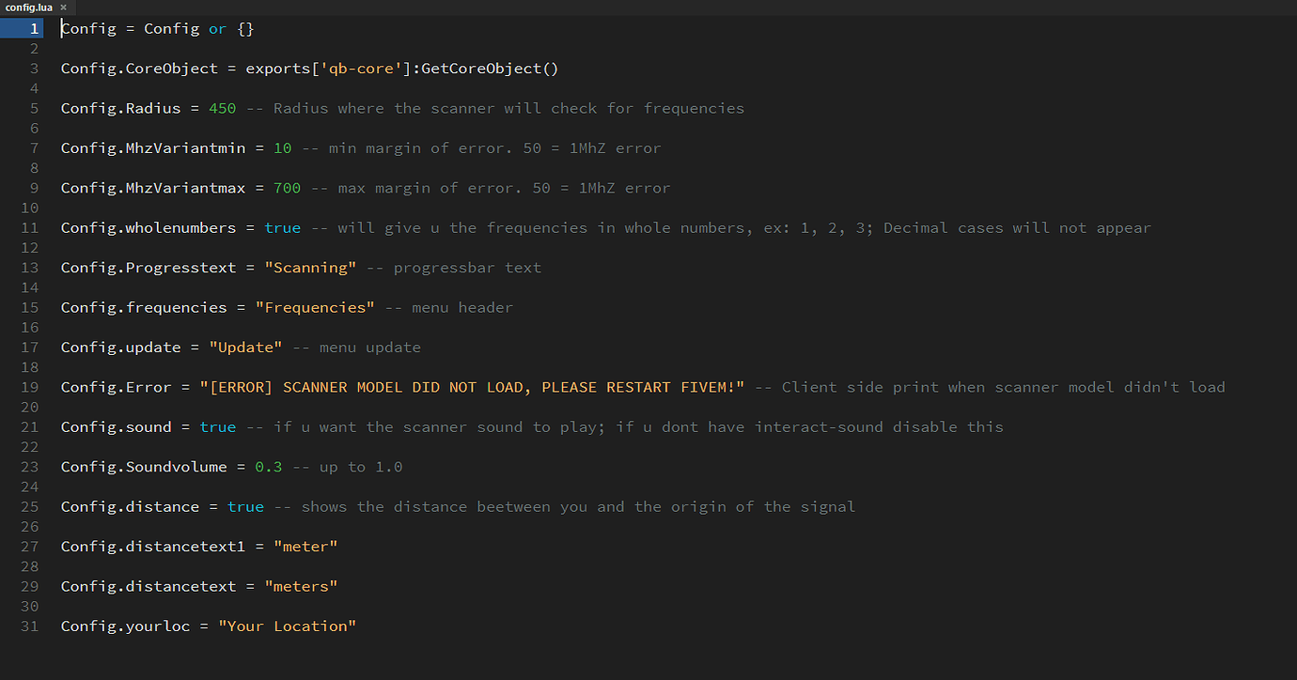
Task: Switch to the config.lua tab
Action: coord(28,8)
